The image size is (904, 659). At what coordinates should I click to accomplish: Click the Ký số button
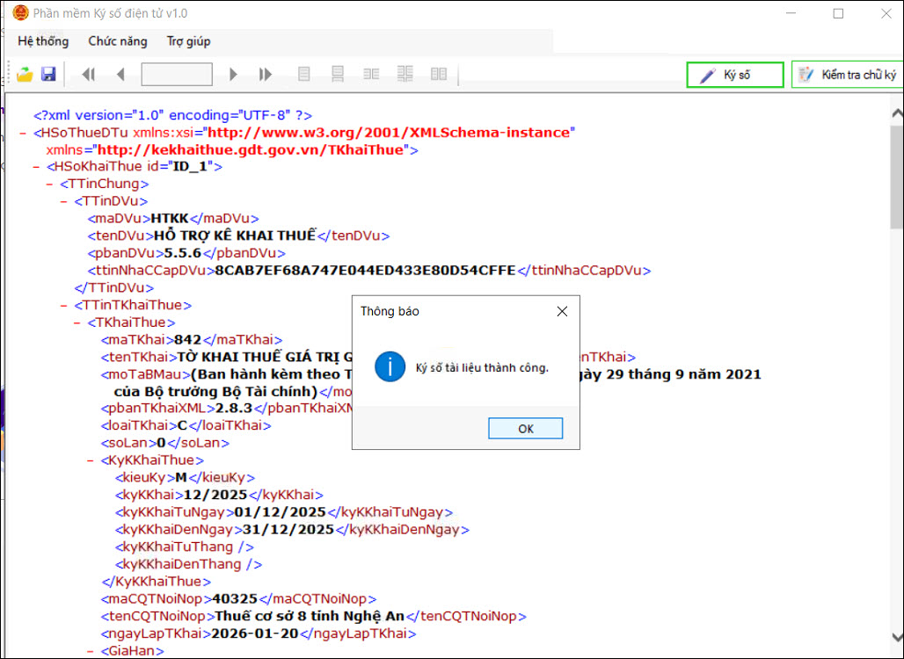tap(735, 75)
